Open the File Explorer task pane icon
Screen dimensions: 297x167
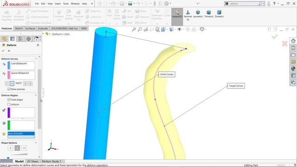(293, 55)
